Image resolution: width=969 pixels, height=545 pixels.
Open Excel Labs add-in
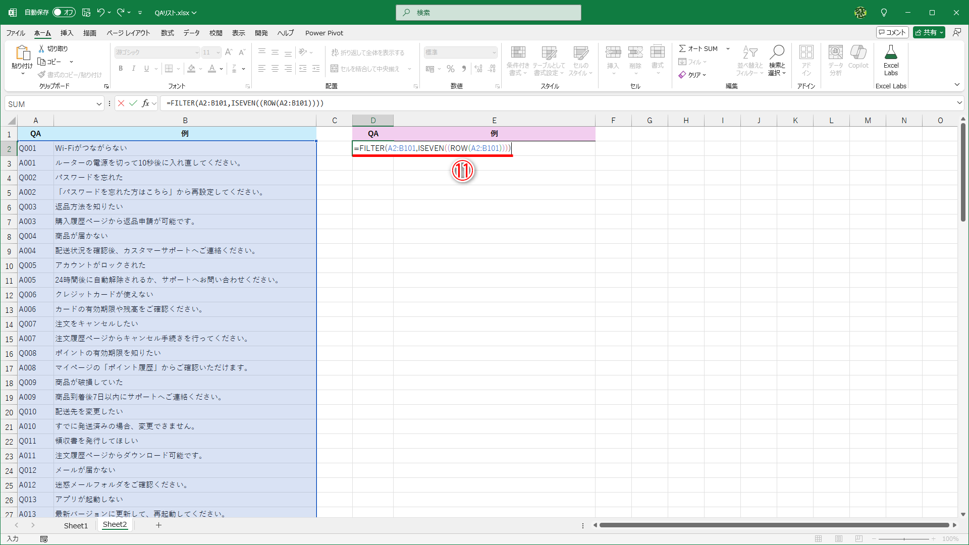(891, 60)
